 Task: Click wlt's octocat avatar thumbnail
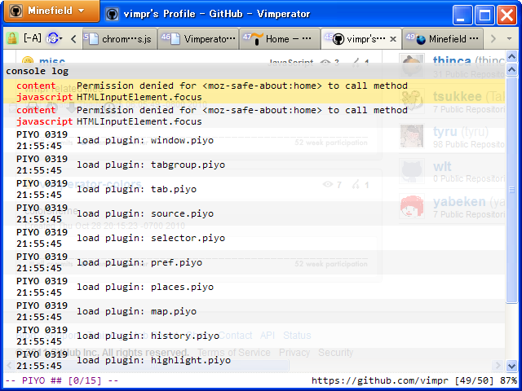click(412, 171)
